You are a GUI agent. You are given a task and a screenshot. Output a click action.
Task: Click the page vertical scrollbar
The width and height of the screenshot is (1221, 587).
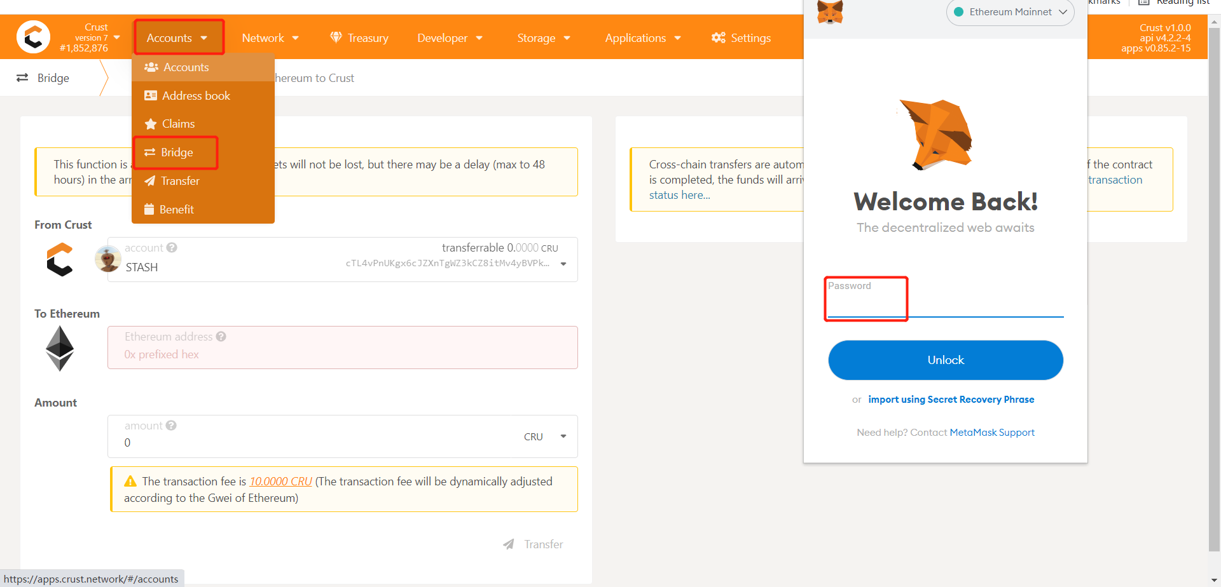point(1213,289)
